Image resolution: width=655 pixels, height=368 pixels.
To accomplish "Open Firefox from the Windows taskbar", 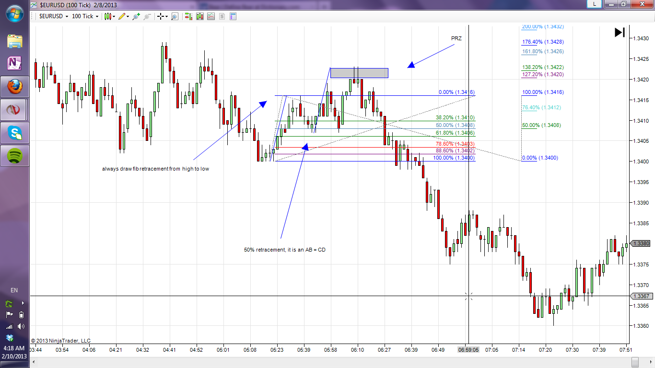I will click(x=14, y=87).
